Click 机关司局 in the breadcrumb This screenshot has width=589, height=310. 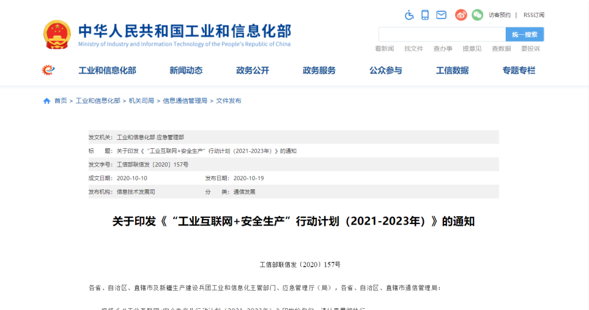coord(142,101)
